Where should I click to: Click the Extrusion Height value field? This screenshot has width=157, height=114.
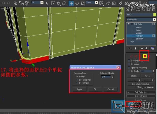(106, 77)
